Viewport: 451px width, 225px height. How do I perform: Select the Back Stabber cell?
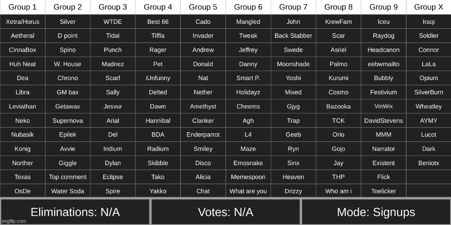[293, 36]
